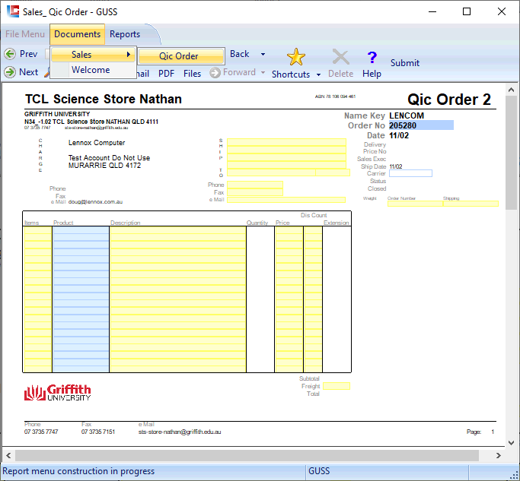The image size is (520, 481).
Task: Click the first row of the Items column
Action: [x=38, y=230]
